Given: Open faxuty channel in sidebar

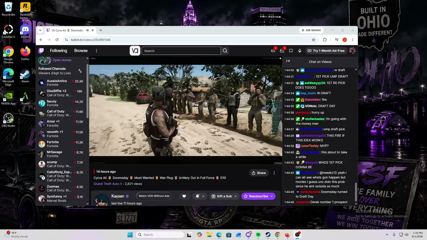Looking at the screenshot, I should [x=61, y=103].
